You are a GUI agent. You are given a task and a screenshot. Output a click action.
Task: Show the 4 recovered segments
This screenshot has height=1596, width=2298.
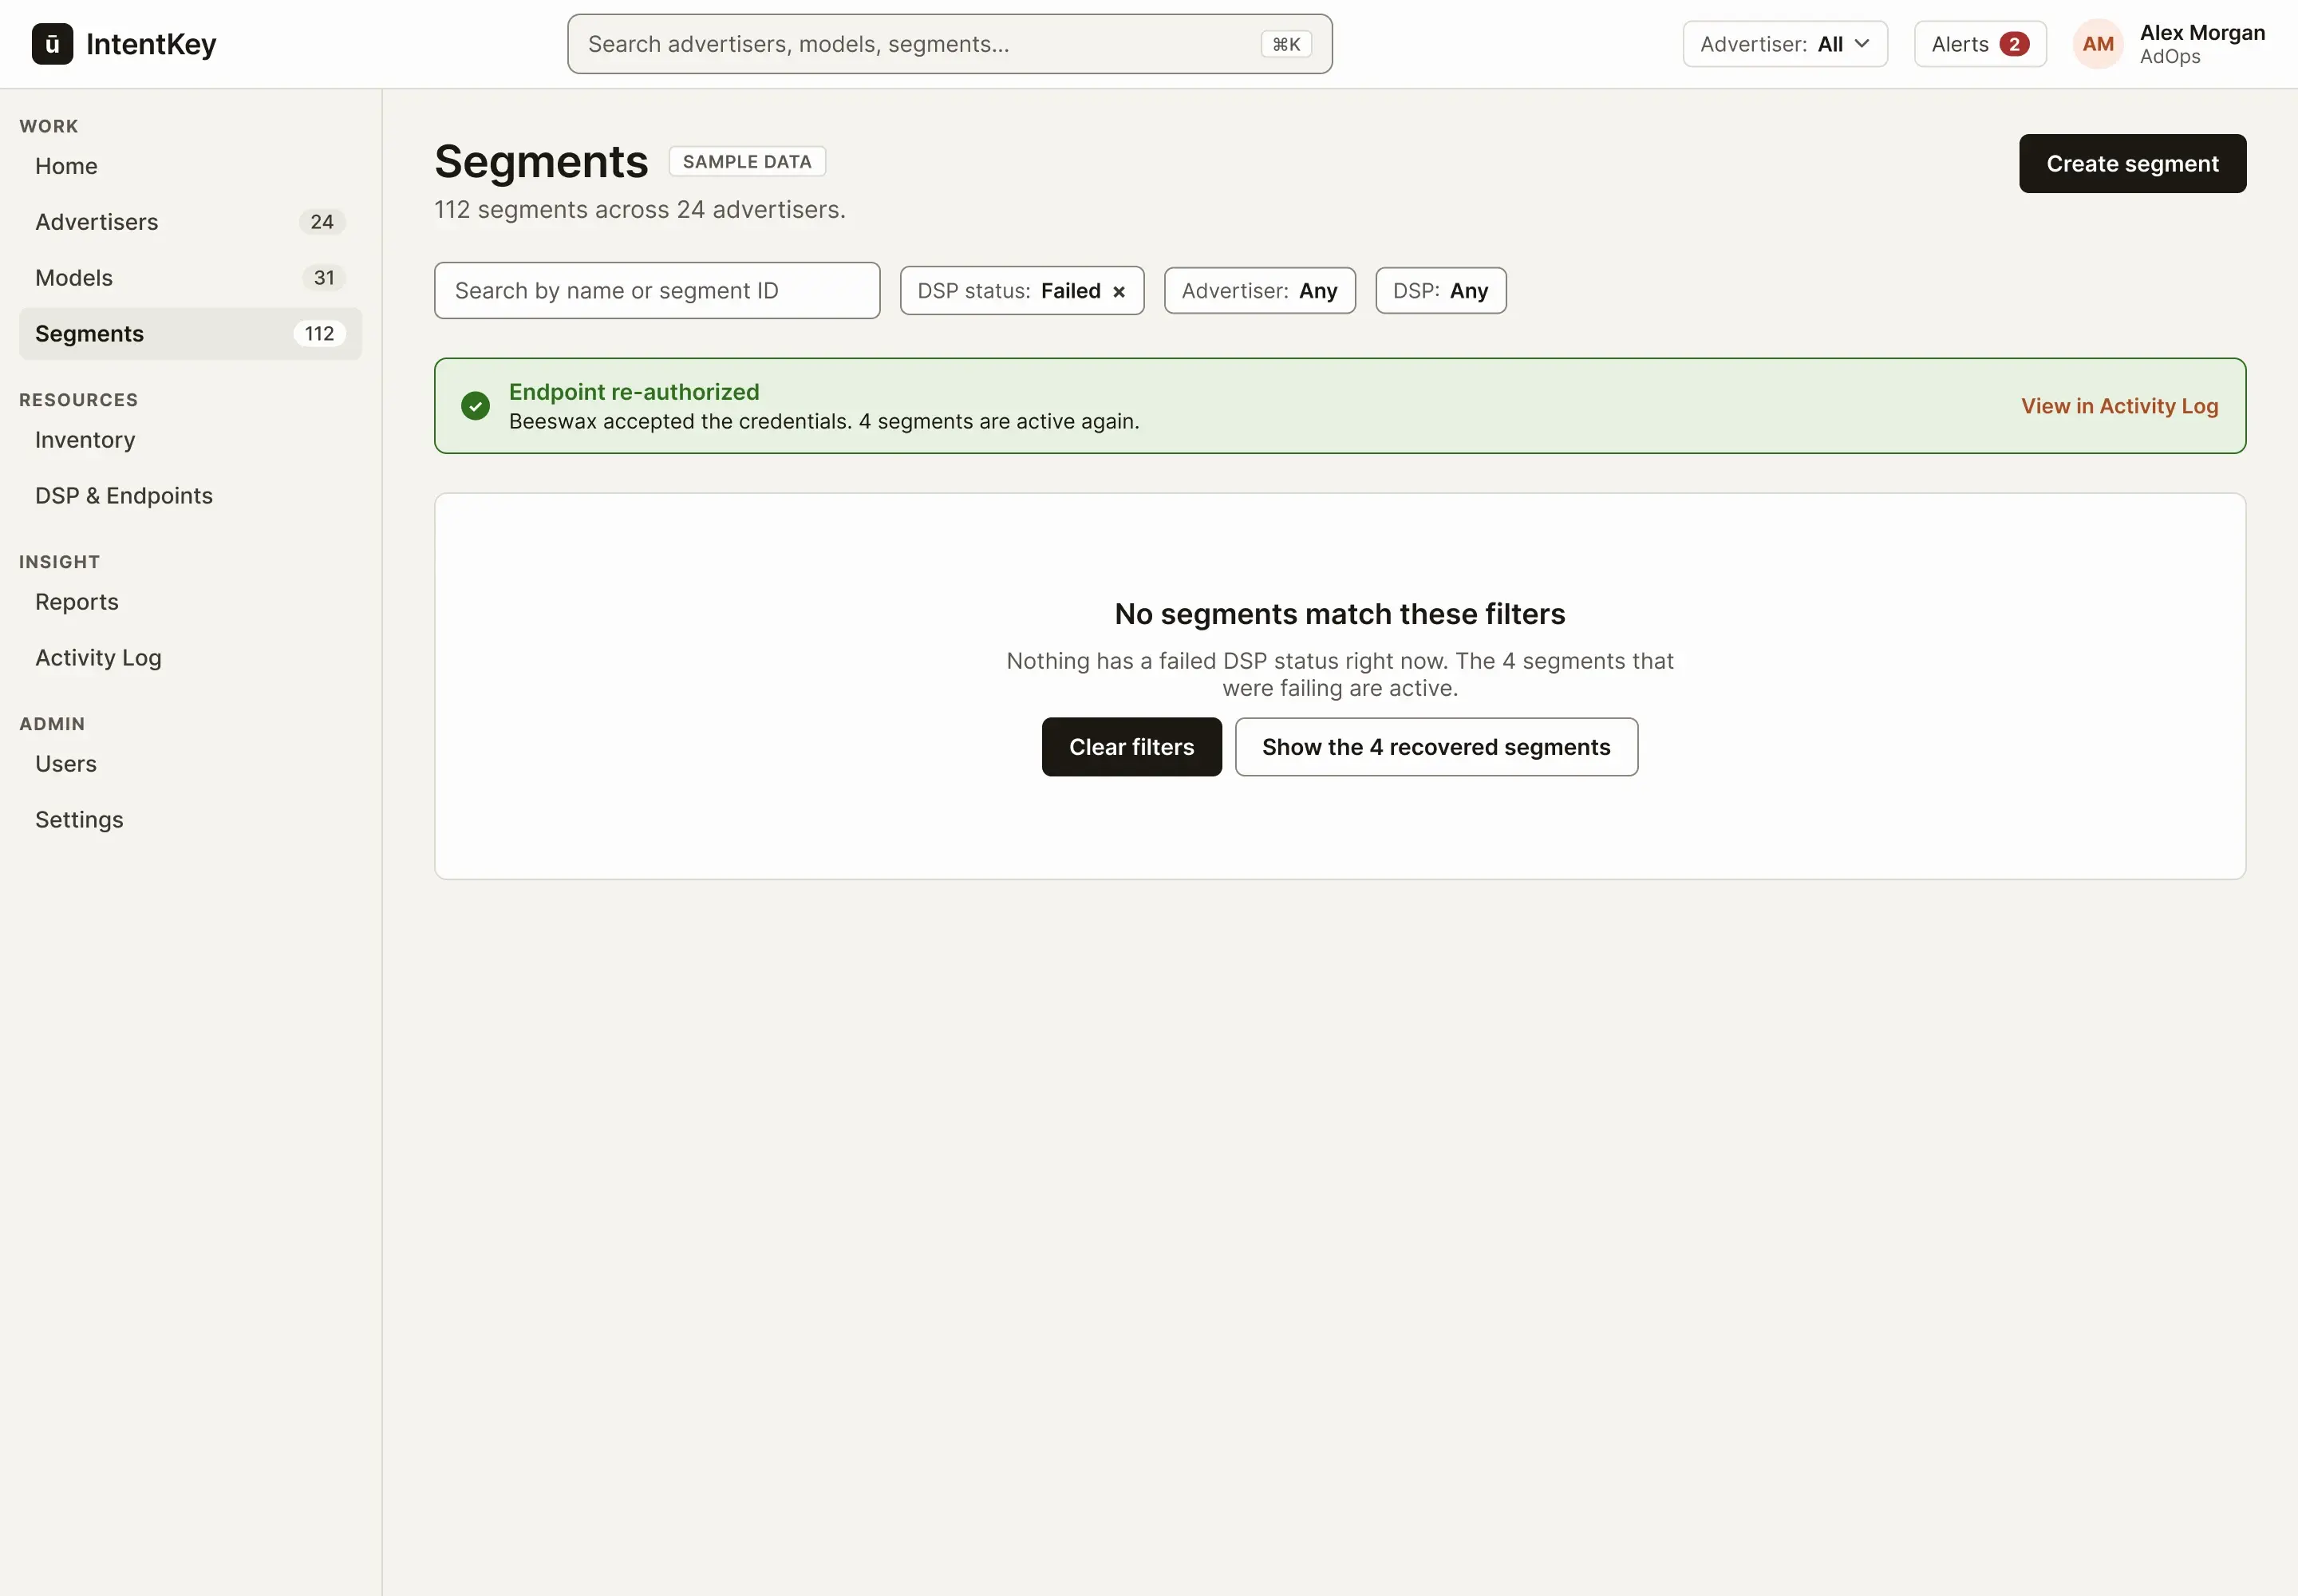tap(1436, 747)
